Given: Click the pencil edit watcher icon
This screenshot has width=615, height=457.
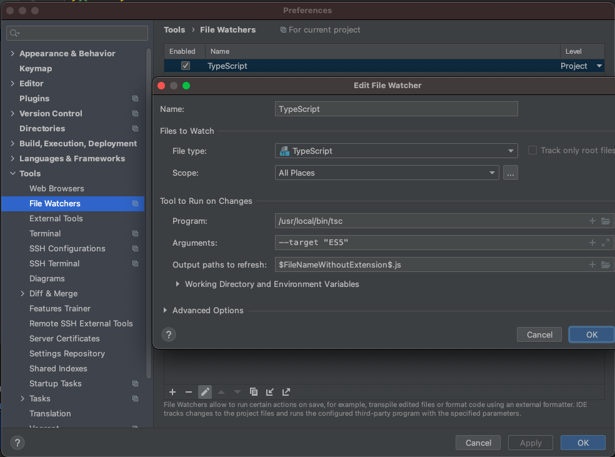Looking at the screenshot, I should click(205, 392).
